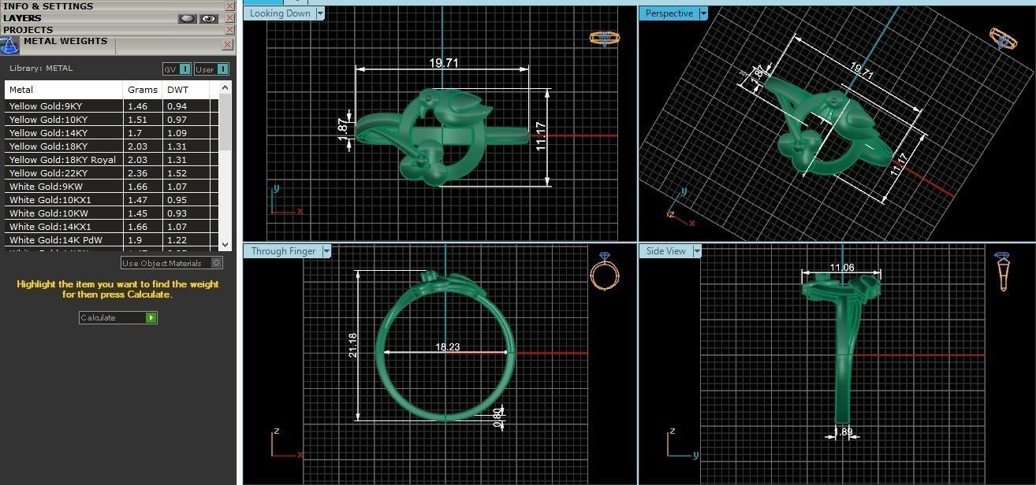Open the Perspective view dropdown
The width and height of the screenshot is (1036, 485).
click(703, 13)
